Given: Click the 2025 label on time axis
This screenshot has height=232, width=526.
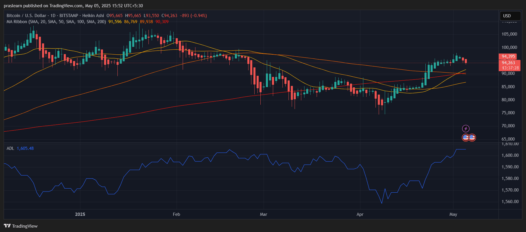Looking at the screenshot, I should [x=80, y=214].
